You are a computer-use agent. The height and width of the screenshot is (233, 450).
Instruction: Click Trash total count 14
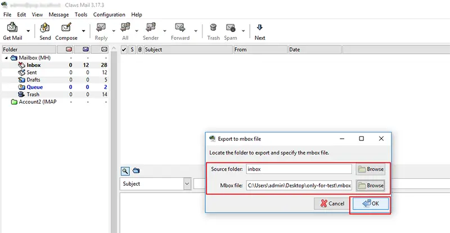pyautogui.click(x=105, y=94)
